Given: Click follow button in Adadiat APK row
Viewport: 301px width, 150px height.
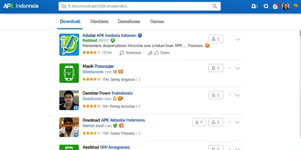Looking at the screenshot, I should tap(216, 39).
